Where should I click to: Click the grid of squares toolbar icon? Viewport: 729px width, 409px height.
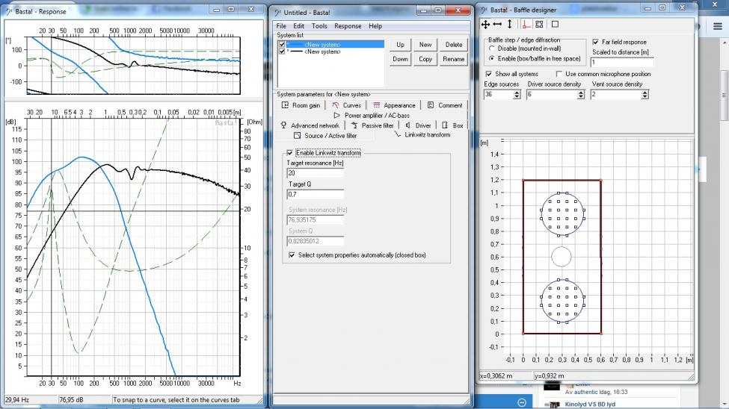tap(539, 24)
